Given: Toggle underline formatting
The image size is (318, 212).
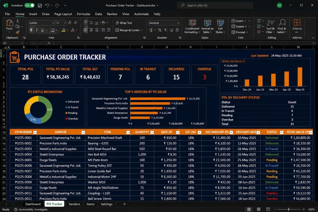Looking at the screenshot, I should [43, 30].
